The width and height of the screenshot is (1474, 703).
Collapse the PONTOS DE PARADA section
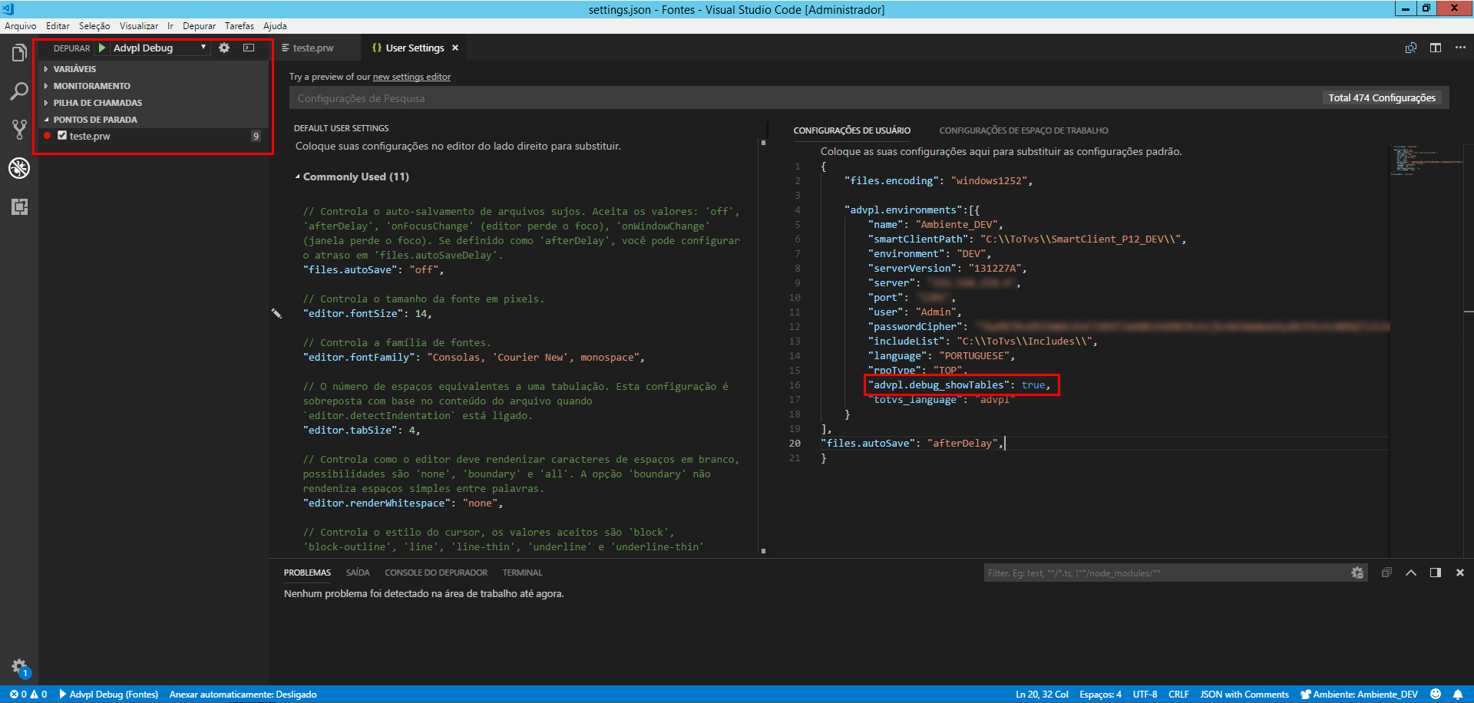click(x=95, y=119)
